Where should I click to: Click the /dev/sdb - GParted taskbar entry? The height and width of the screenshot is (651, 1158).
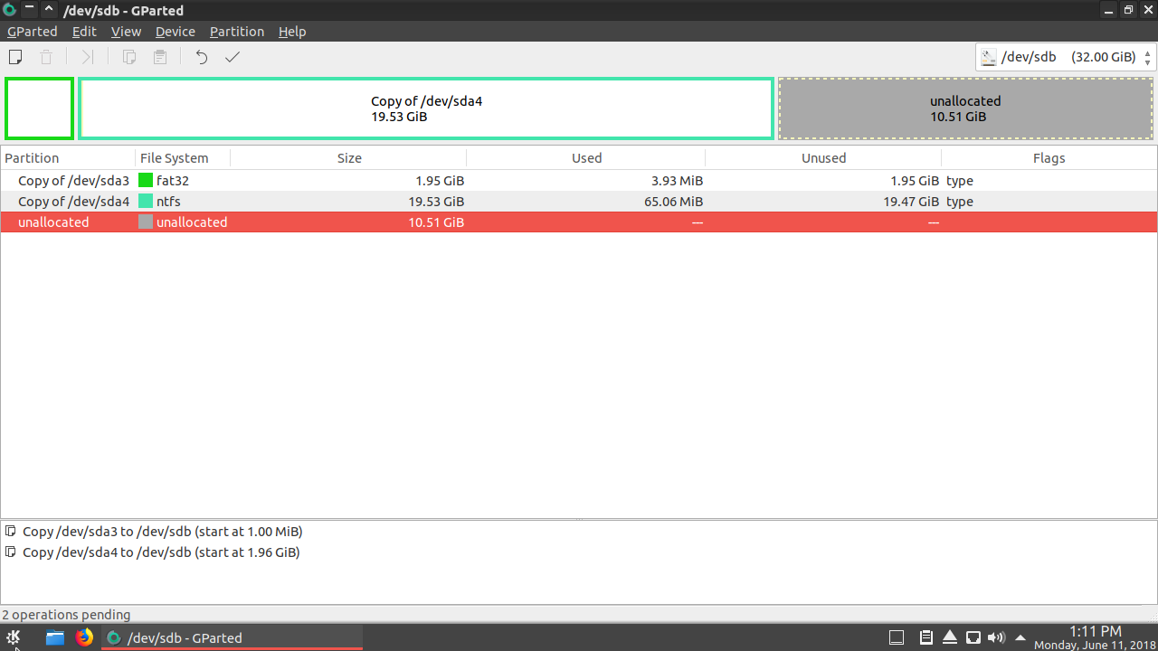click(232, 637)
